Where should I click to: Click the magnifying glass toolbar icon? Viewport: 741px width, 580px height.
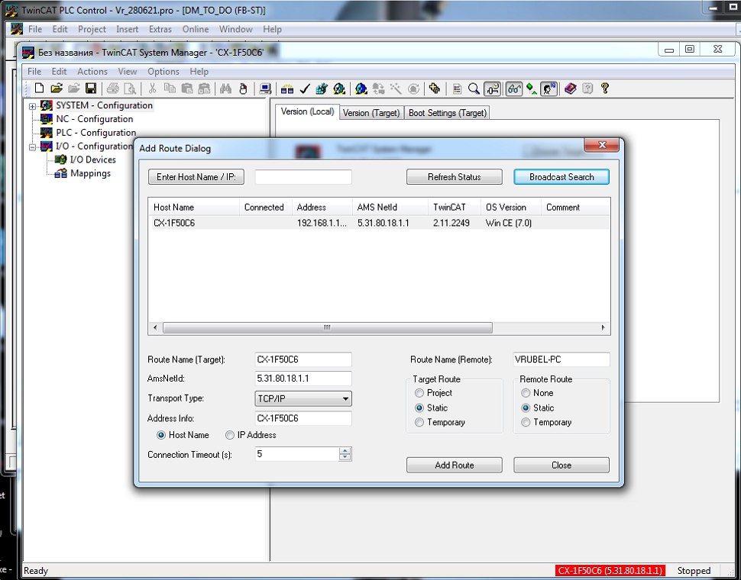tap(474, 89)
